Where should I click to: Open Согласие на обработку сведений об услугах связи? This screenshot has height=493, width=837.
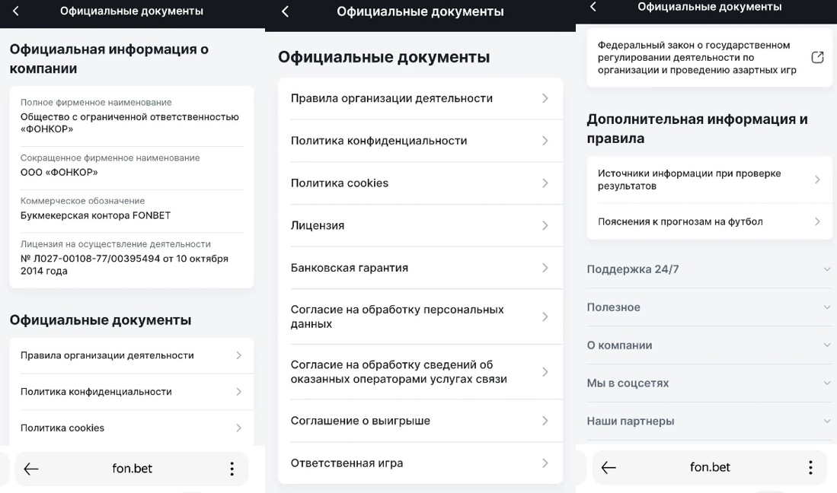pos(420,372)
